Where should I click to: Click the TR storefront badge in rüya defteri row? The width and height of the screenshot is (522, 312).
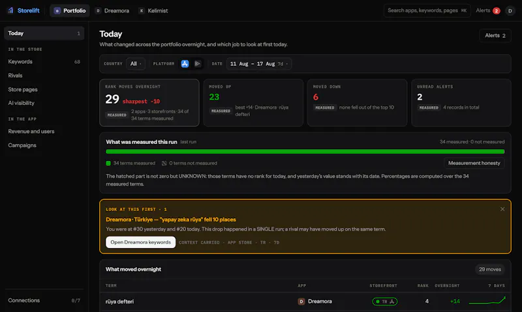[385, 302]
